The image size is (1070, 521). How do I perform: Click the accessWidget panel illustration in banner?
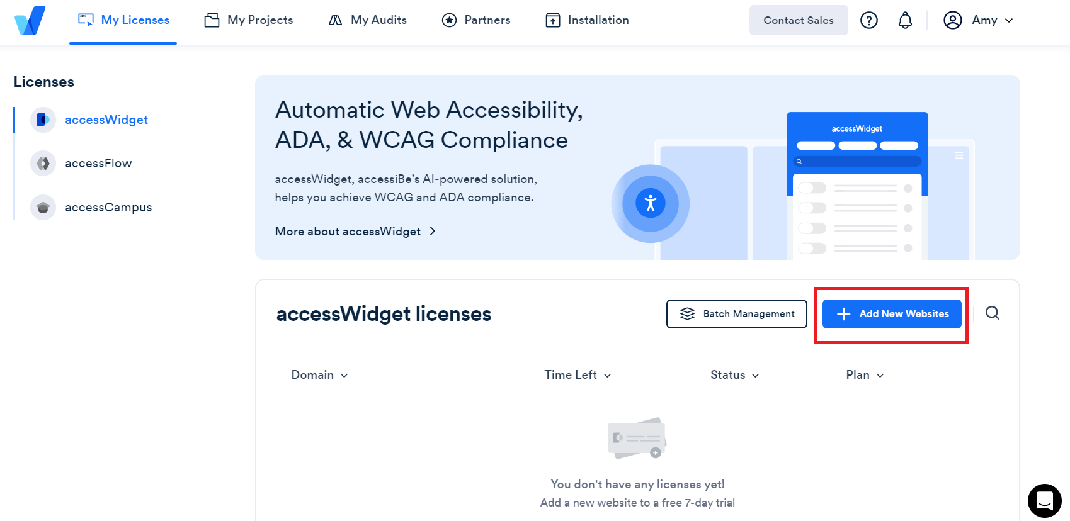[x=857, y=186]
